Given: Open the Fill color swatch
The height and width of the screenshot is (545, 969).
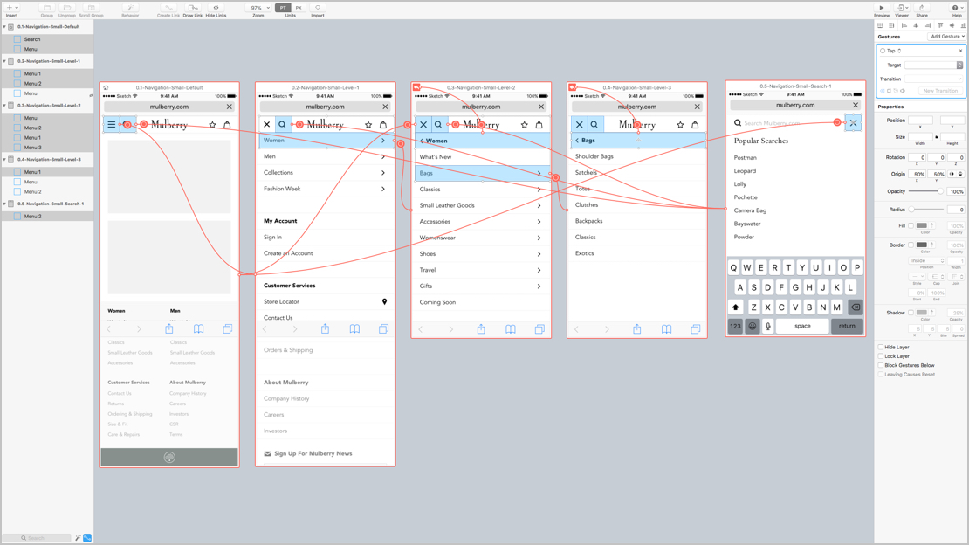Looking at the screenshot, I should [x=921, y=226].
